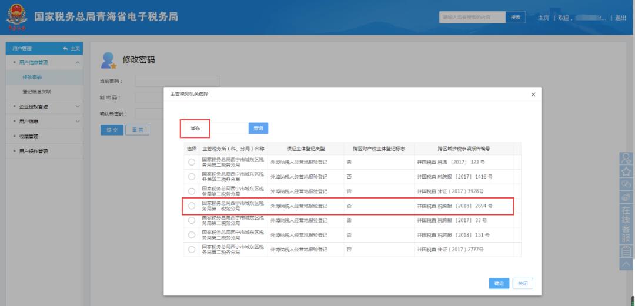Collapse the 用户信息管理 menu section
The width and height of the screenshot is (635, 306).
tap(77, 62)
